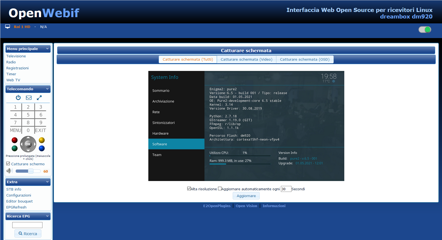Click the yellow remote button
This screenshot has height=240, width=442.
point(42,140)
